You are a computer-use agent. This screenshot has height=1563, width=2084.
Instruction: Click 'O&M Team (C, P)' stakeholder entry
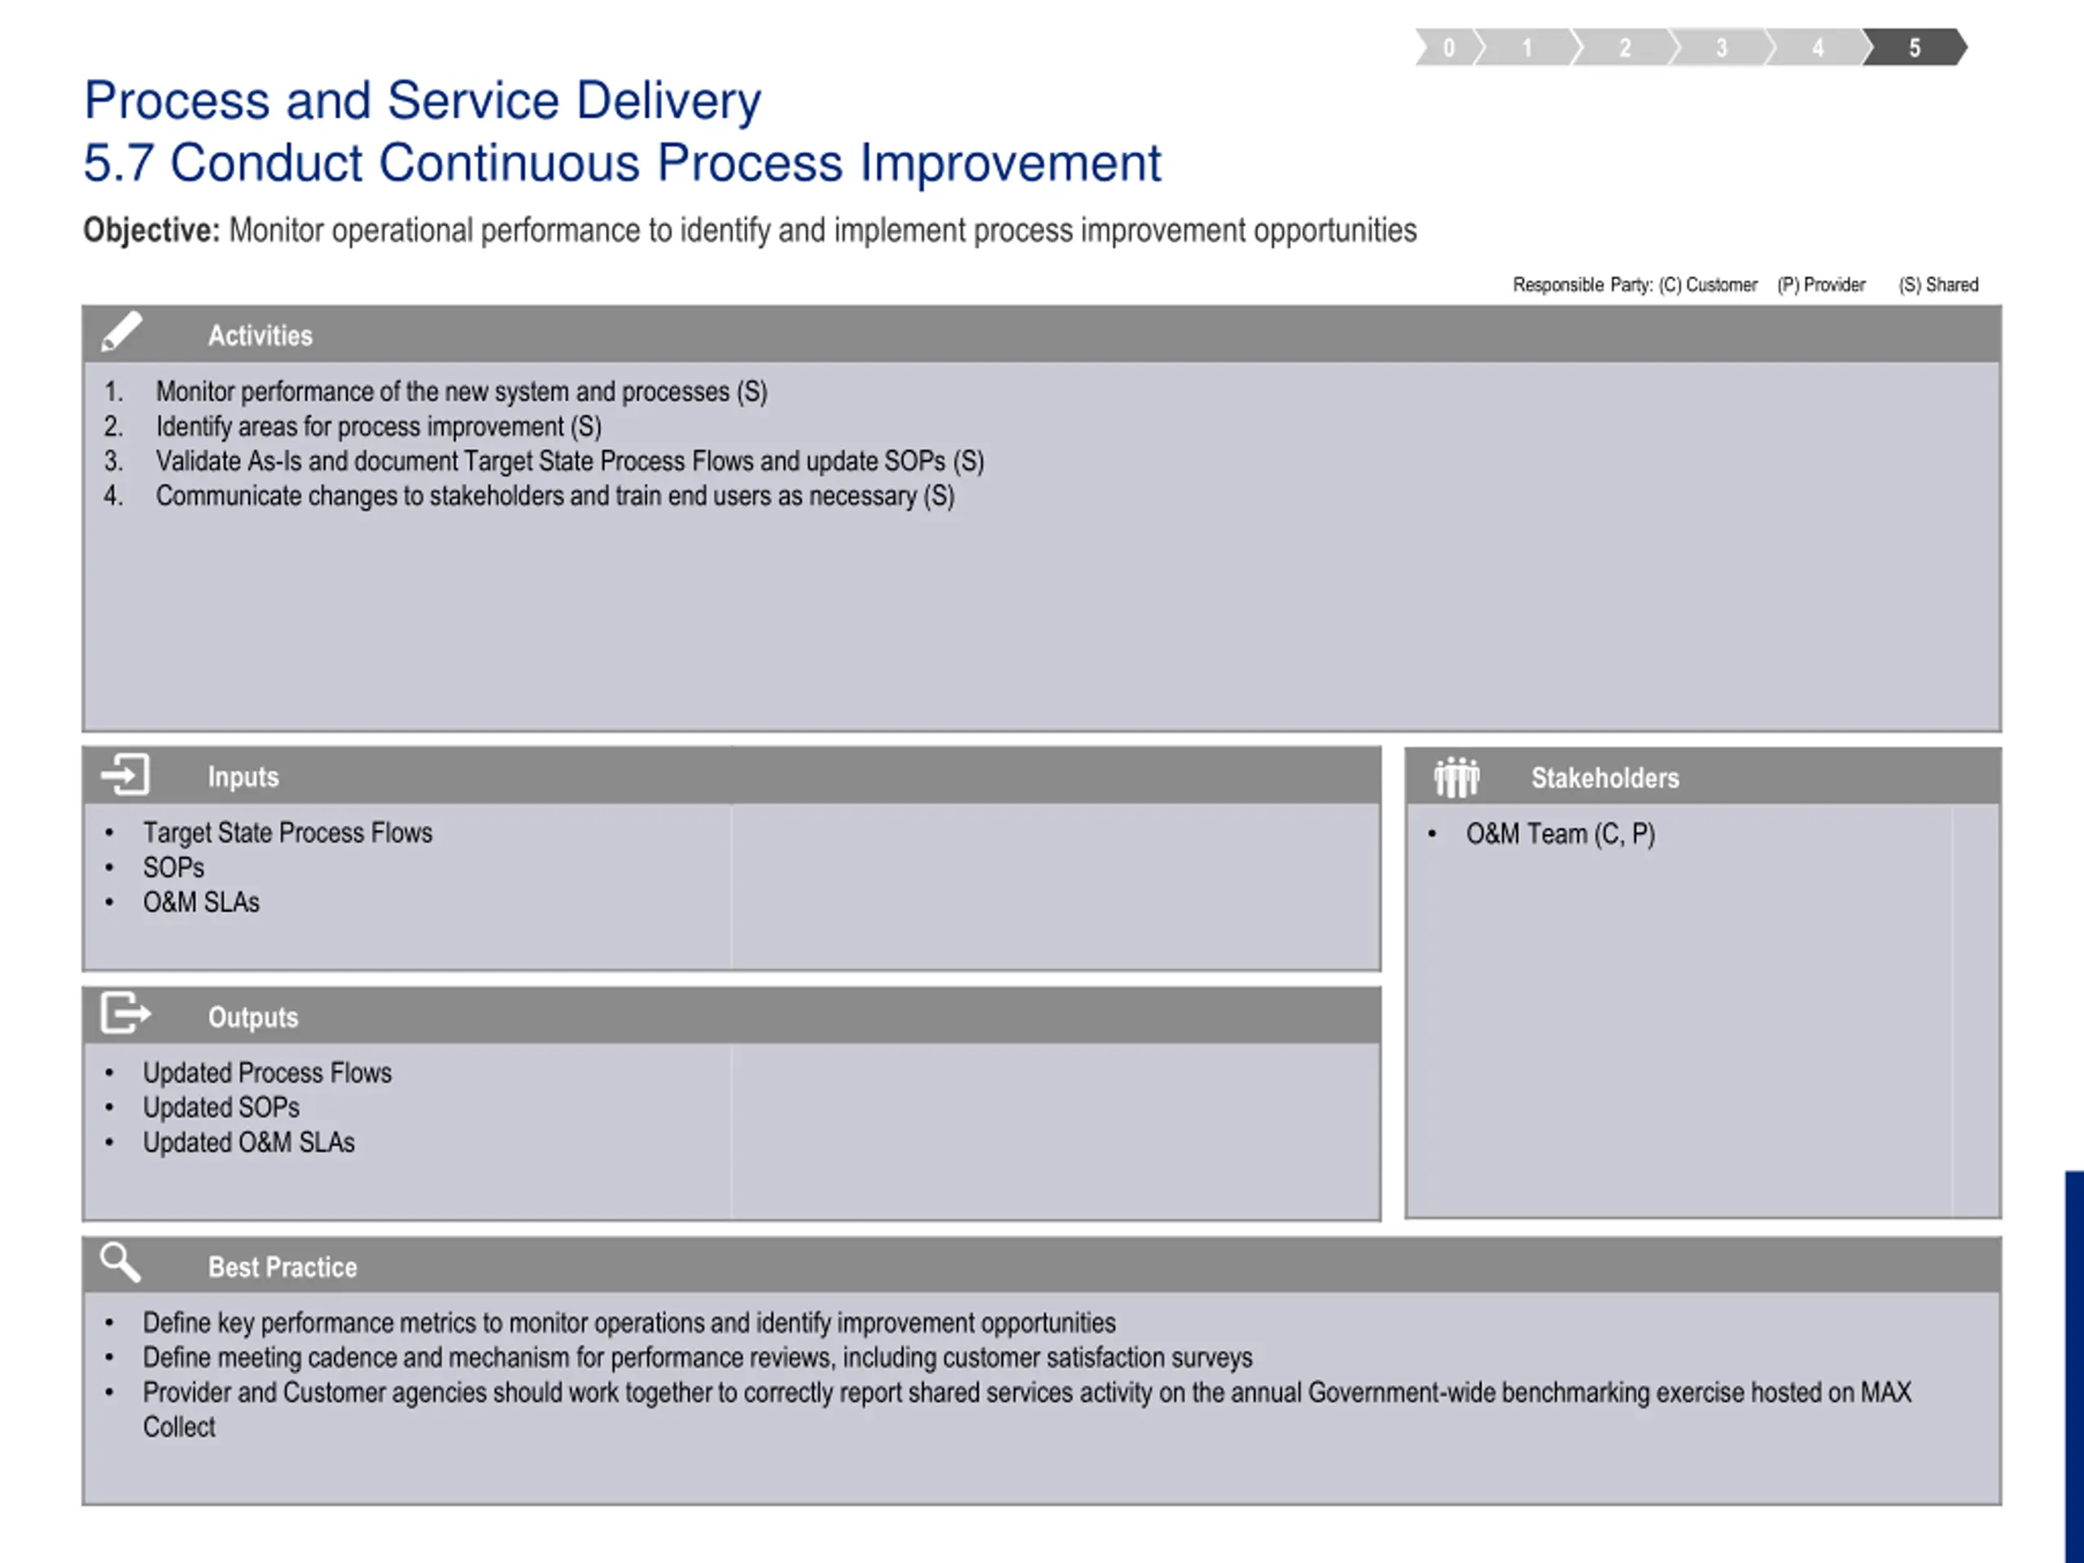[x=1561, y=834]
